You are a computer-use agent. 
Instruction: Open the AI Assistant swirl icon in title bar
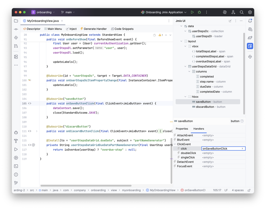tap(225, 12)
